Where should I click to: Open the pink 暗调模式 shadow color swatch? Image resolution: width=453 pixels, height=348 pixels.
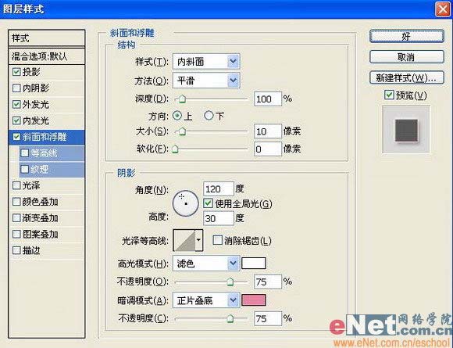(253, 300)
